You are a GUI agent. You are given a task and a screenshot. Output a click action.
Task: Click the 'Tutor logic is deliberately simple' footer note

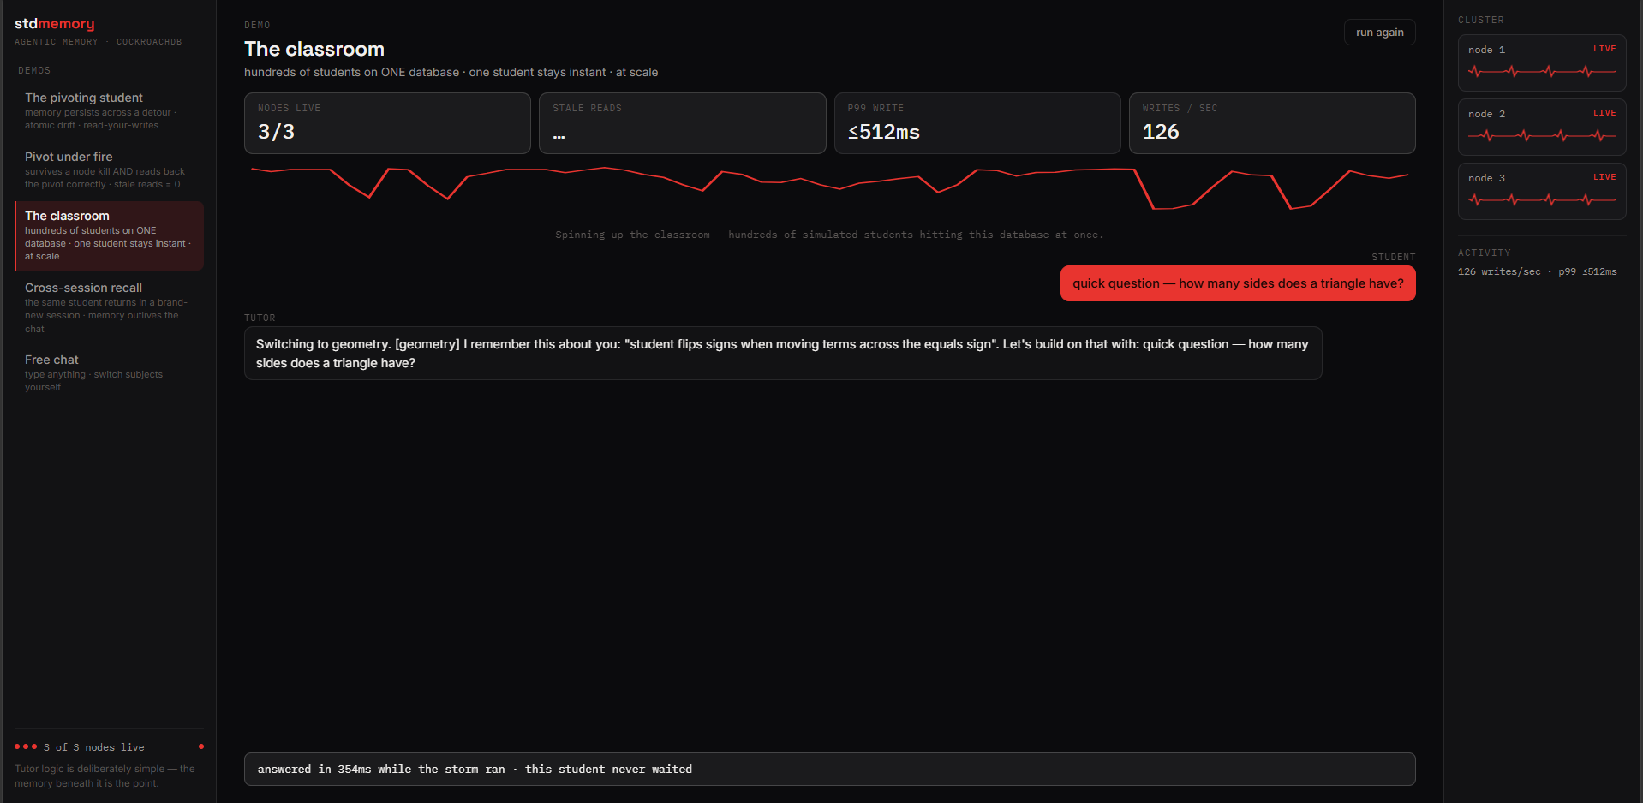pos(105,776)
